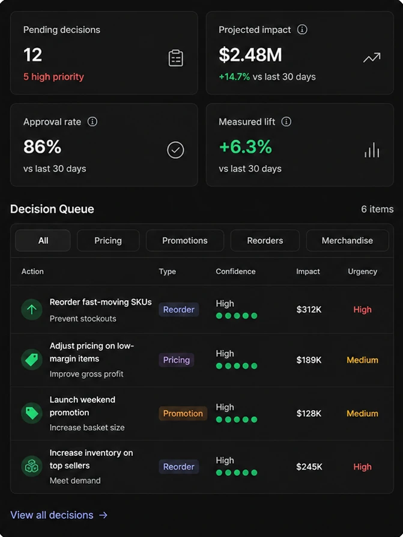This screenshot has width=403, height=537.
Task: Click the Prevent stockouts subtitle
Action: coord(83,318)
